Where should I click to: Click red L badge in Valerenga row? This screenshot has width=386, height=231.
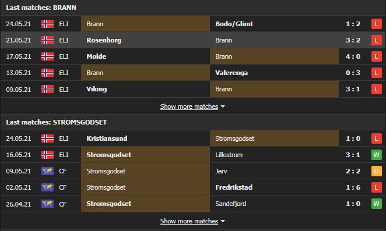(377, 73)
